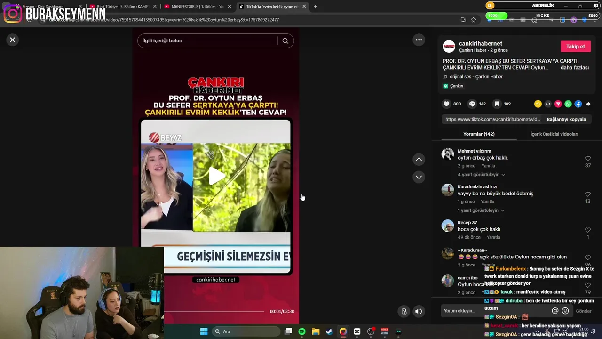The width and height of the screenshot is (602, 339).
Task: Like Karadenizin asi kızı's comment
Action: (x=587, y=194)
